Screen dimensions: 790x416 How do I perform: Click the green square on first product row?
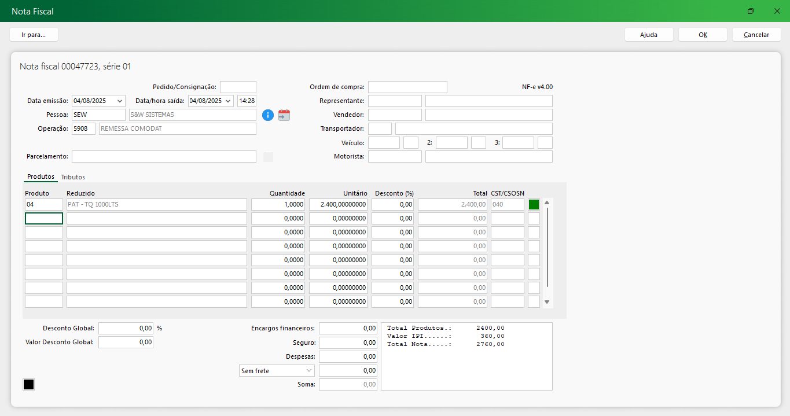tap(534, 204)
